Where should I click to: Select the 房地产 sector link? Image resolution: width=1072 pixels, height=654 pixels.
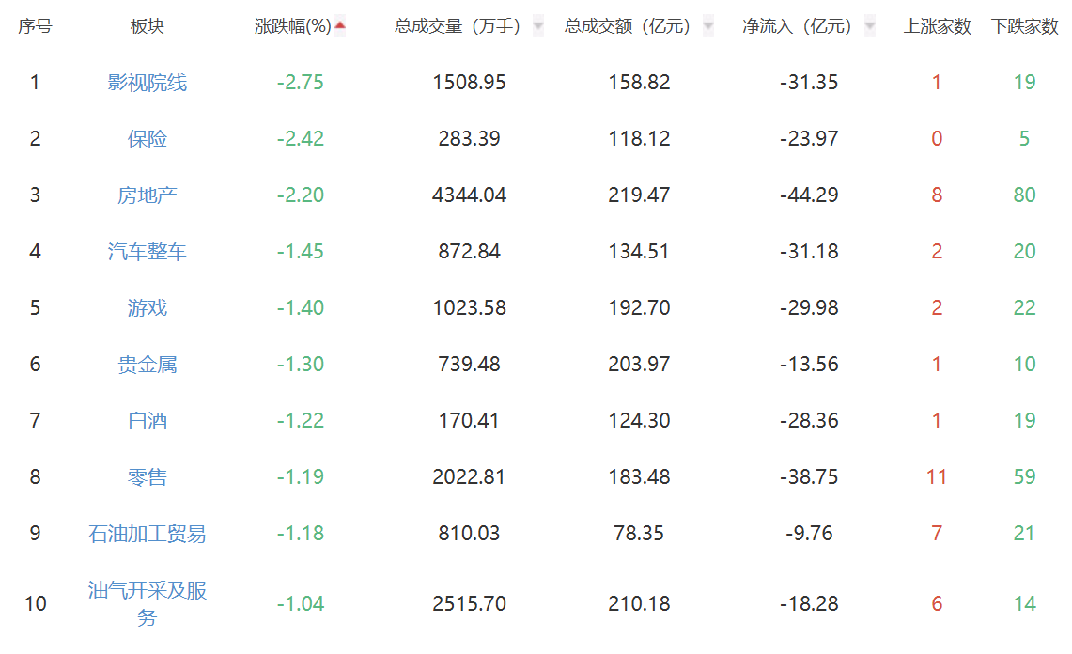click(148, 195)
